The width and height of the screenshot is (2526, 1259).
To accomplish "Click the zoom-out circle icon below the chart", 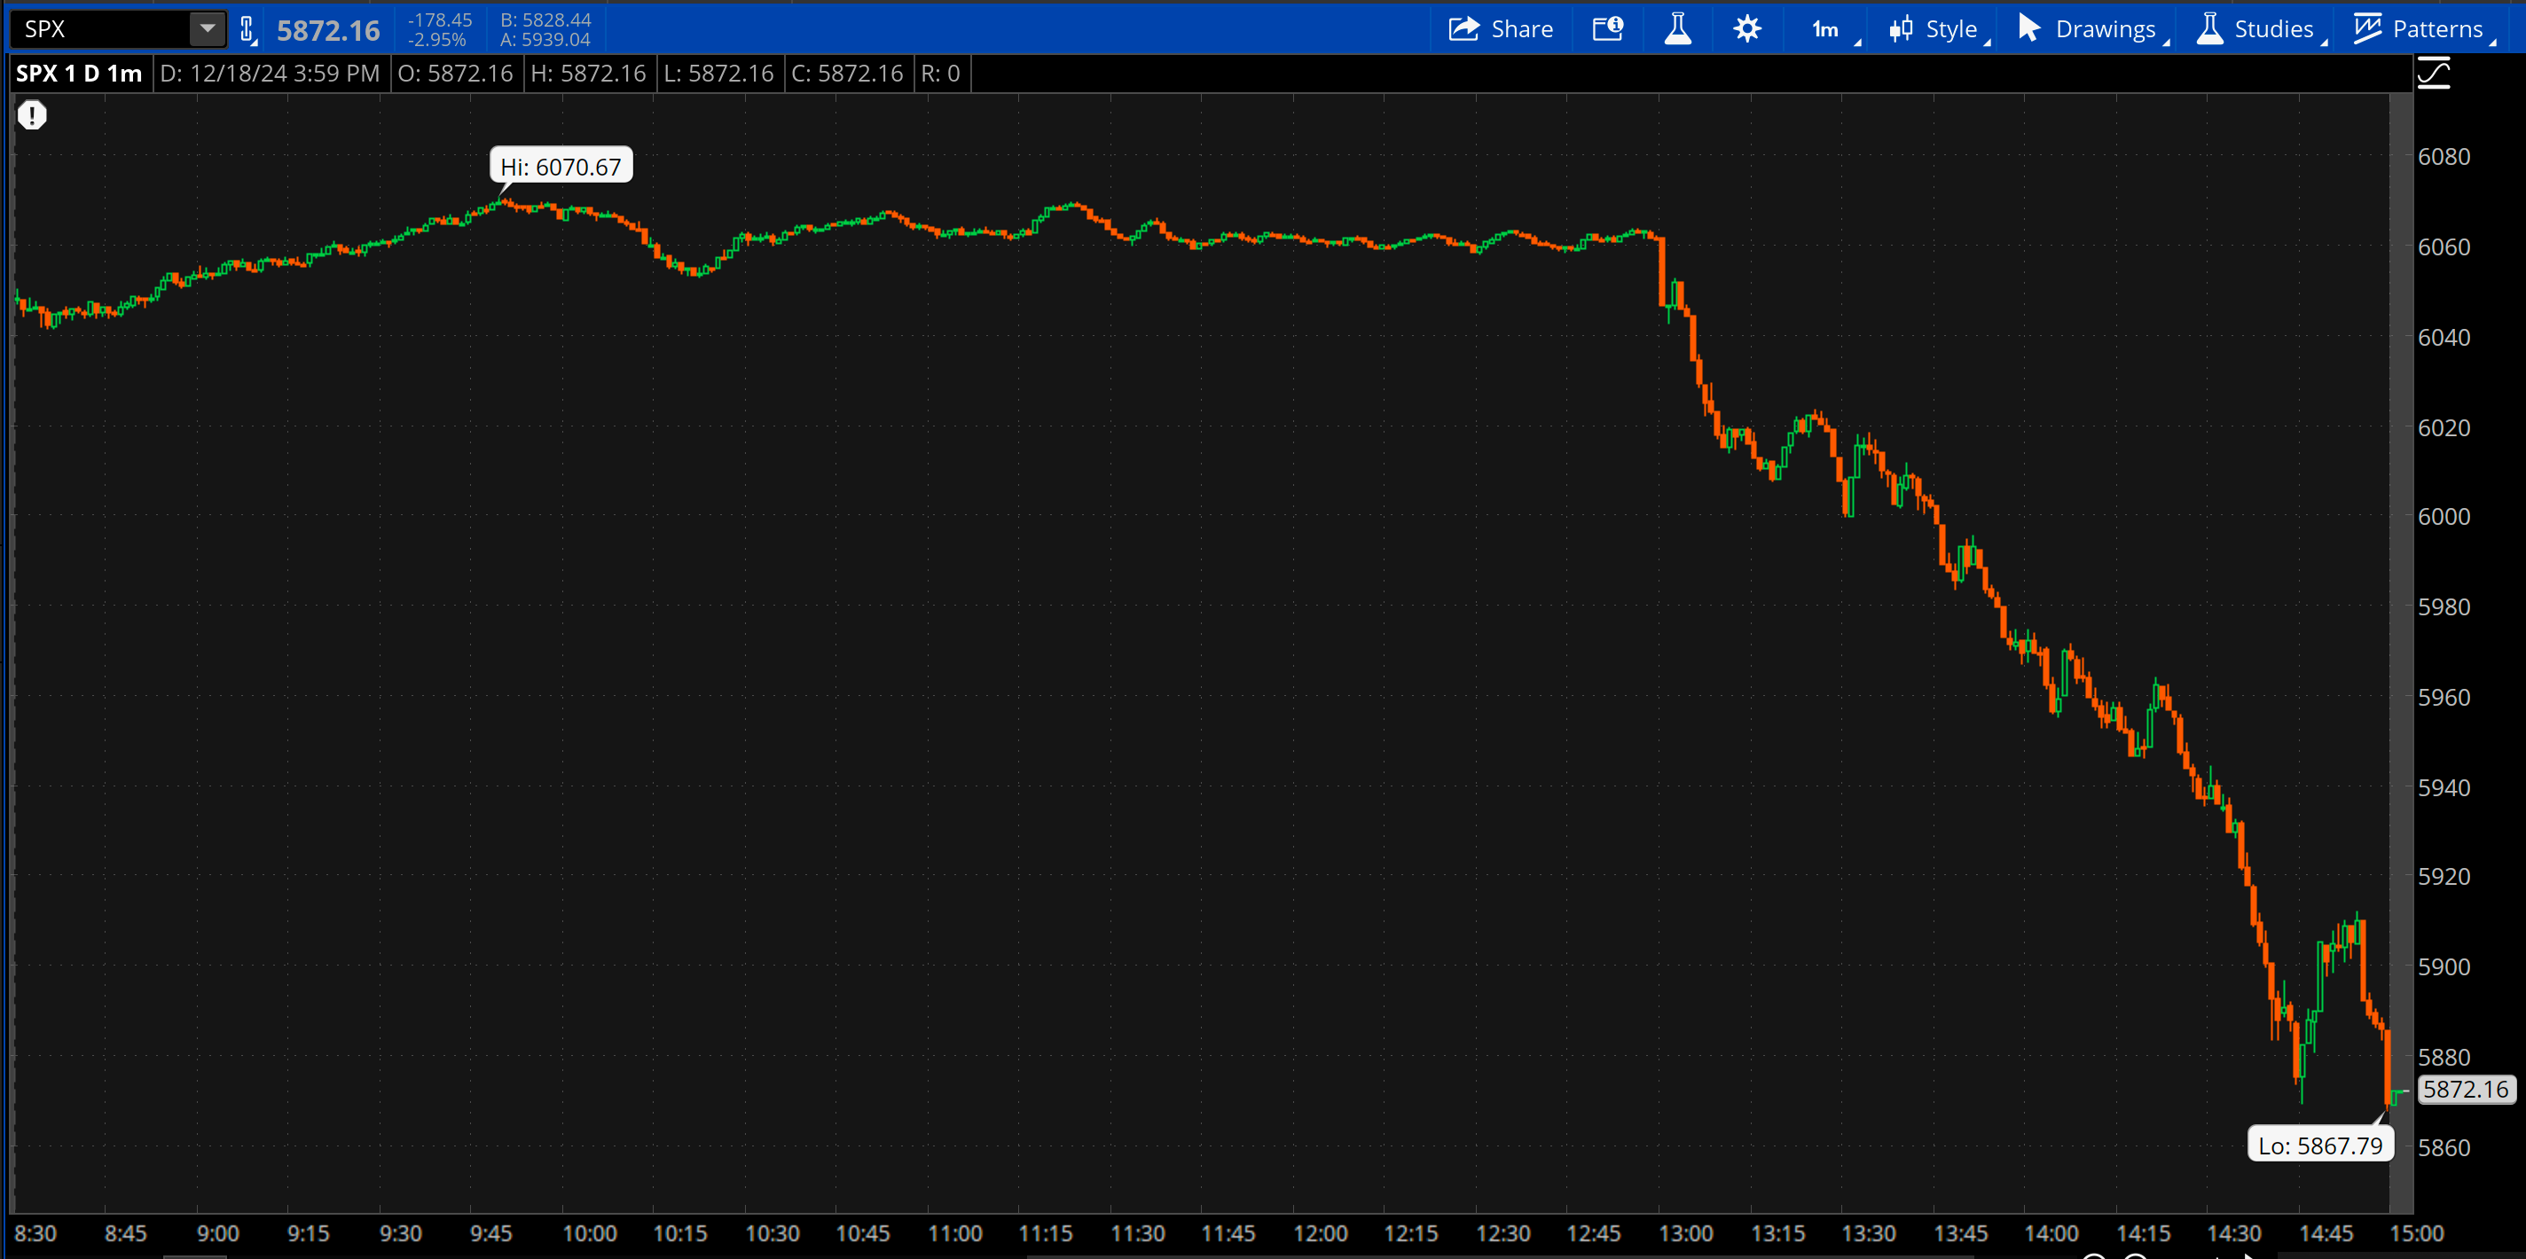I will (x=2138, y=1256).
